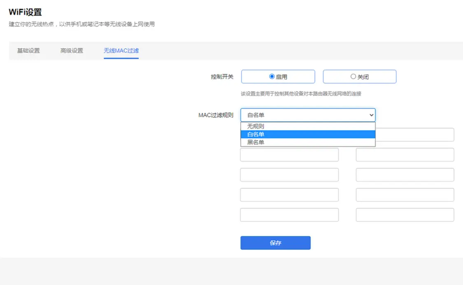The height and width of the screenshot is (285, 463).
Task: Enable the 启用 radio button
Action: coord(272,76)
